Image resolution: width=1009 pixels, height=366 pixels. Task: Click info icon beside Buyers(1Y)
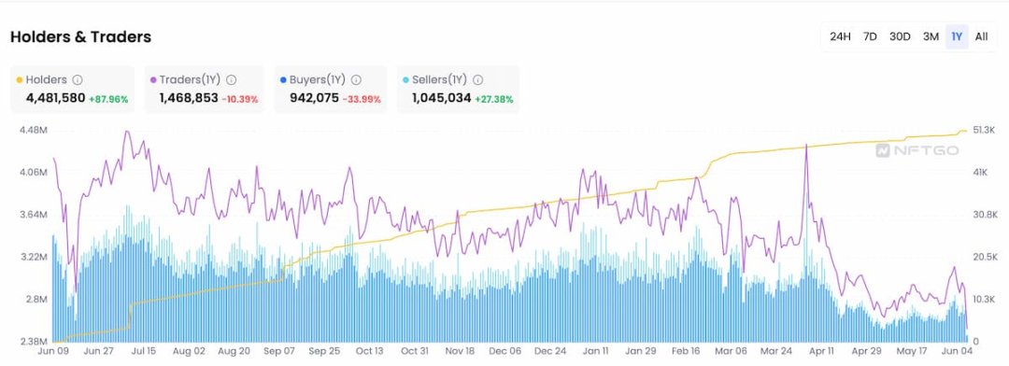click(x=356, y=80)
